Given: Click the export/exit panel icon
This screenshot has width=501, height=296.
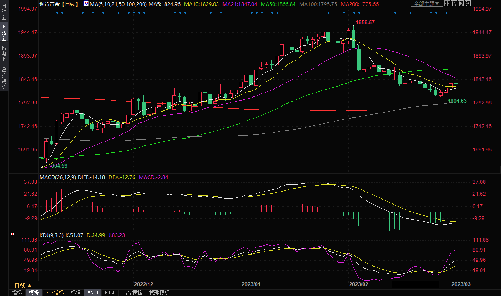Looking at the screenshot, I should 467,3.
